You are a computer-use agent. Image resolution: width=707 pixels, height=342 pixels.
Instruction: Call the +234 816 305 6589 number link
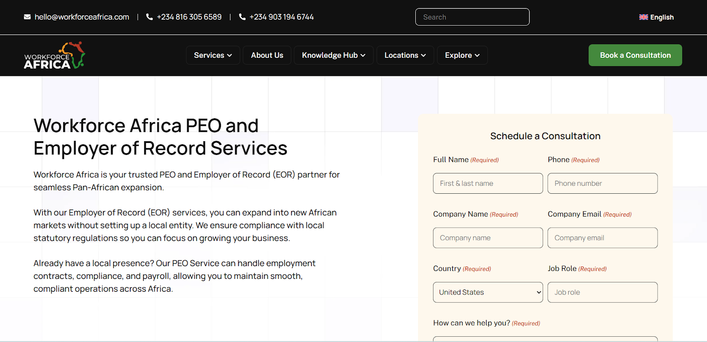pyautogui.click(x=189, y=17)
